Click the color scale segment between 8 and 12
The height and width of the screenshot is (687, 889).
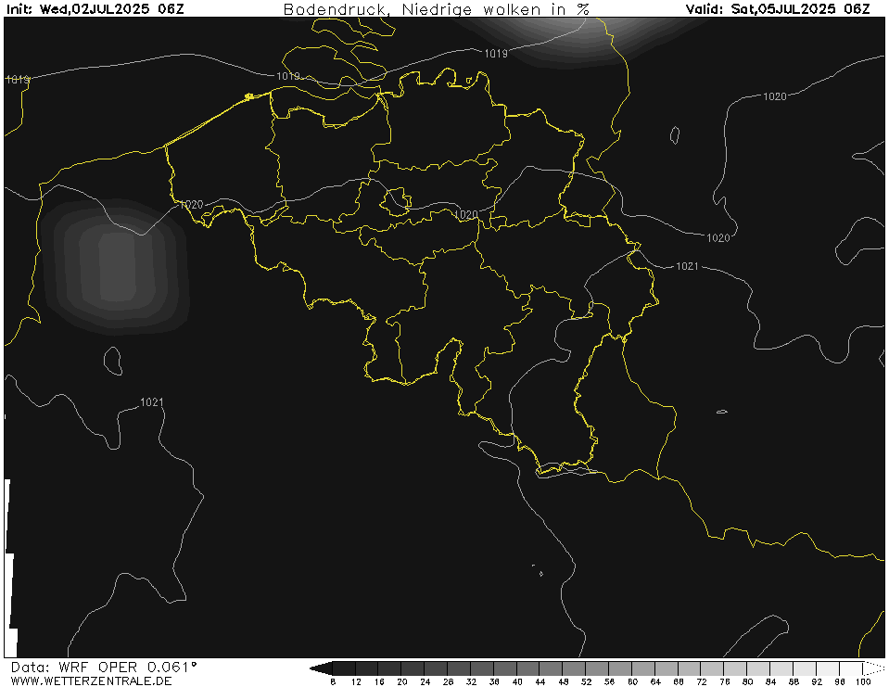tap(344, 668)
